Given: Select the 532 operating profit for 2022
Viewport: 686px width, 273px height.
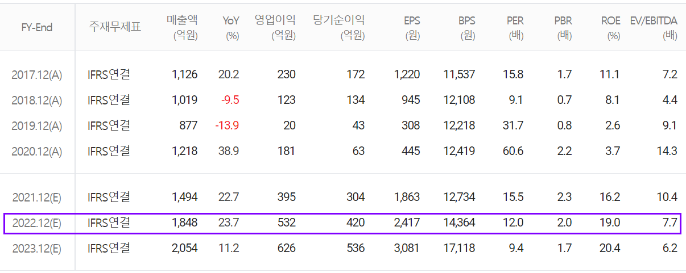Looking at the screenshot, I should point(286,223).
